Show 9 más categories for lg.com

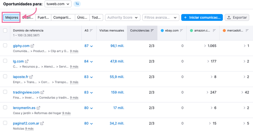coord(74,66)
